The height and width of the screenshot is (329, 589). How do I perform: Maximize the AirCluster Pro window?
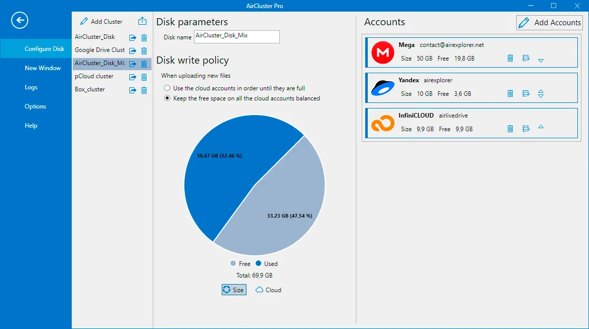553,6
